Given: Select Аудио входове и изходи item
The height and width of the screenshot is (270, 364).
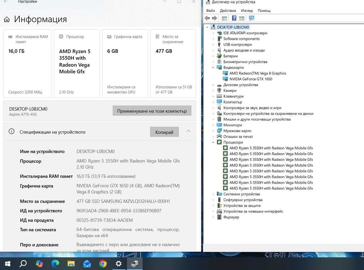Looking at the screenshot, I should (244, 50).
